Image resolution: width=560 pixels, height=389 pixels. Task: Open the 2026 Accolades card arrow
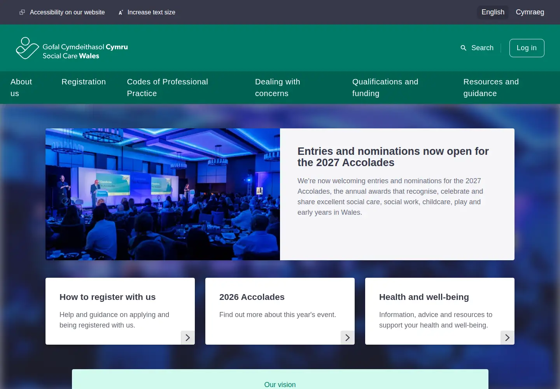pyautogui.click(x=348, y=338)
